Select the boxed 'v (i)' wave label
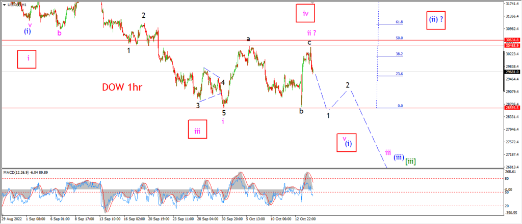Image resolution: width=522 pixels, height=224 pixels. 346,143
